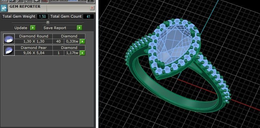Click the Total Gem Count value 41

point(88,16)
